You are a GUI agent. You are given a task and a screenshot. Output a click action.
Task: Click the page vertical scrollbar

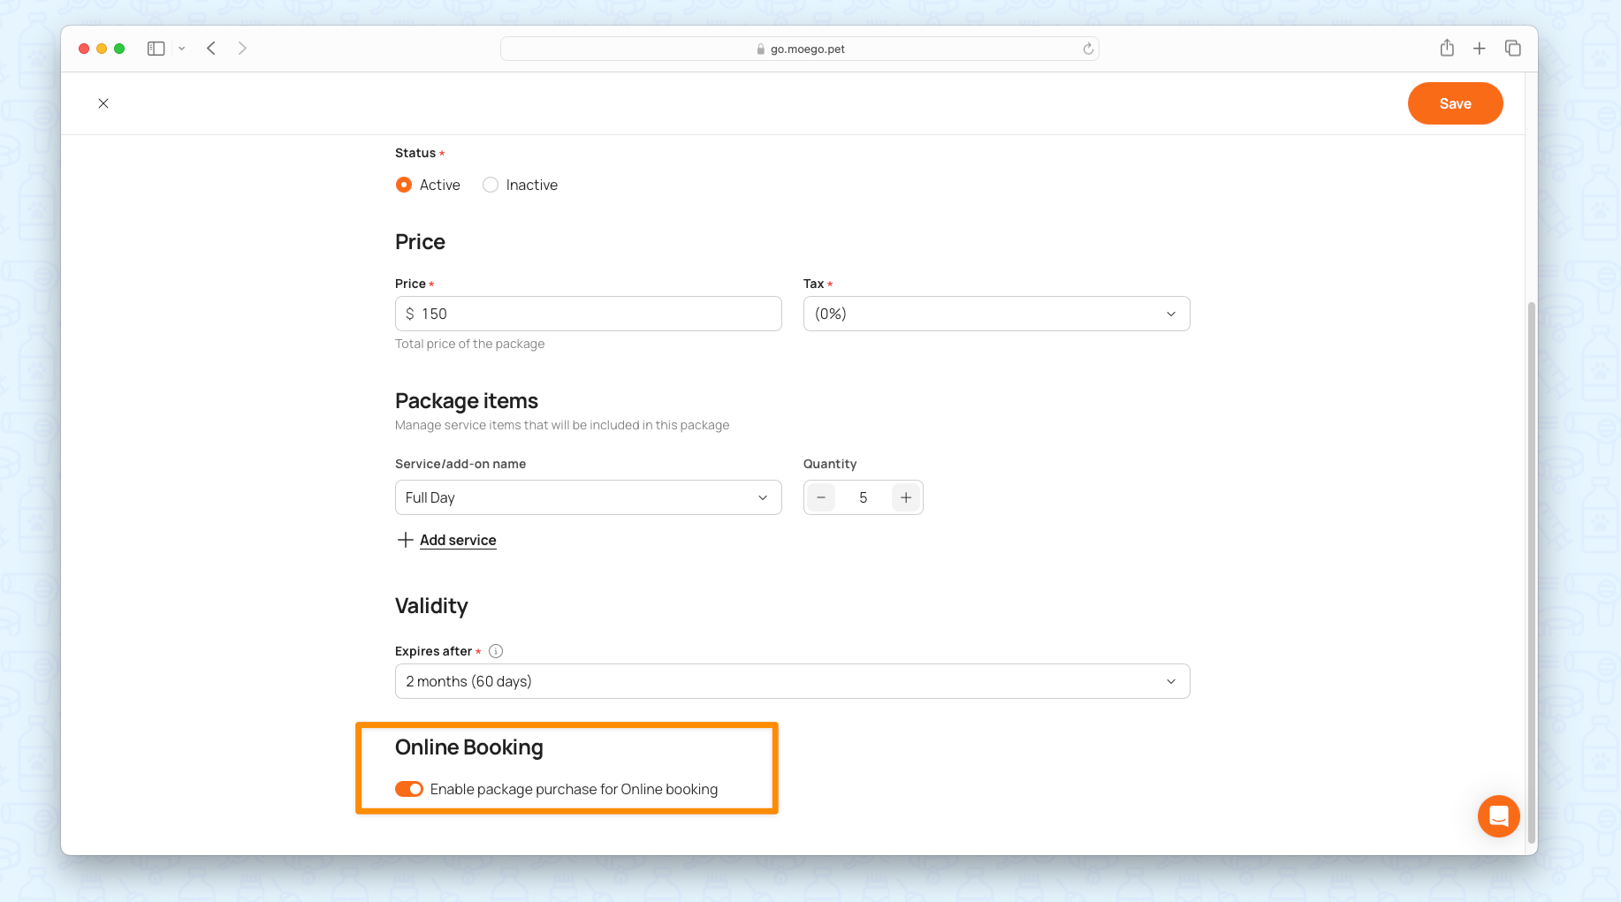pyautogui.click(x=1532, y=572)
